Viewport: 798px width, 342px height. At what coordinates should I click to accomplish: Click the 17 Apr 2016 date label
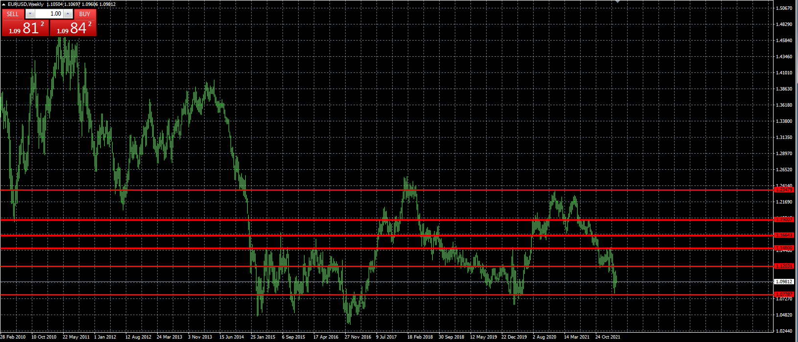coord(326,337)
